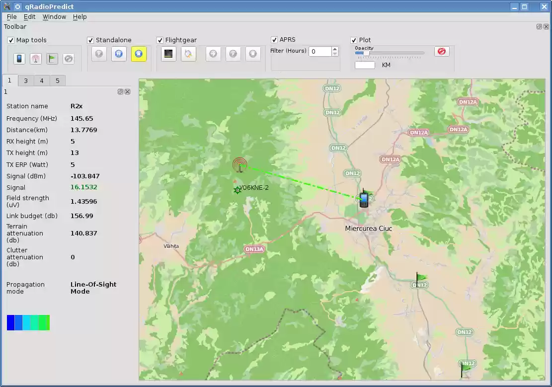Click the Flightgear compass settings icon

(x=188, y=54)
